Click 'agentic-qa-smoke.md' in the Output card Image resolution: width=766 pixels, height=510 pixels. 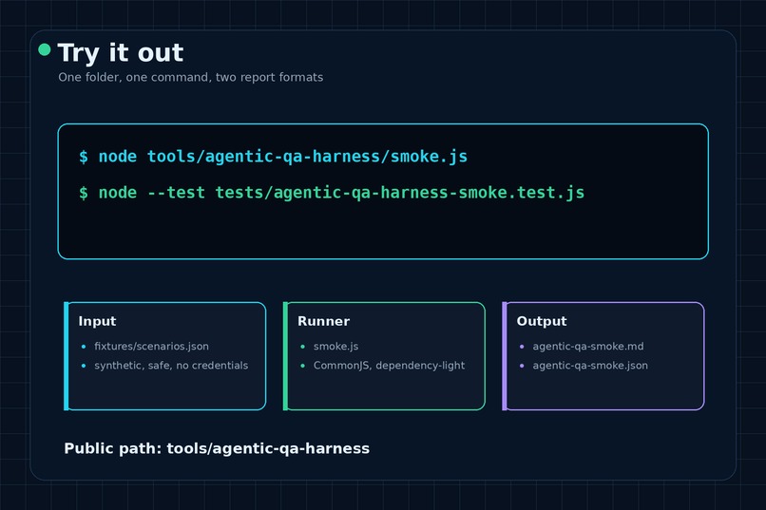(588, 346)
